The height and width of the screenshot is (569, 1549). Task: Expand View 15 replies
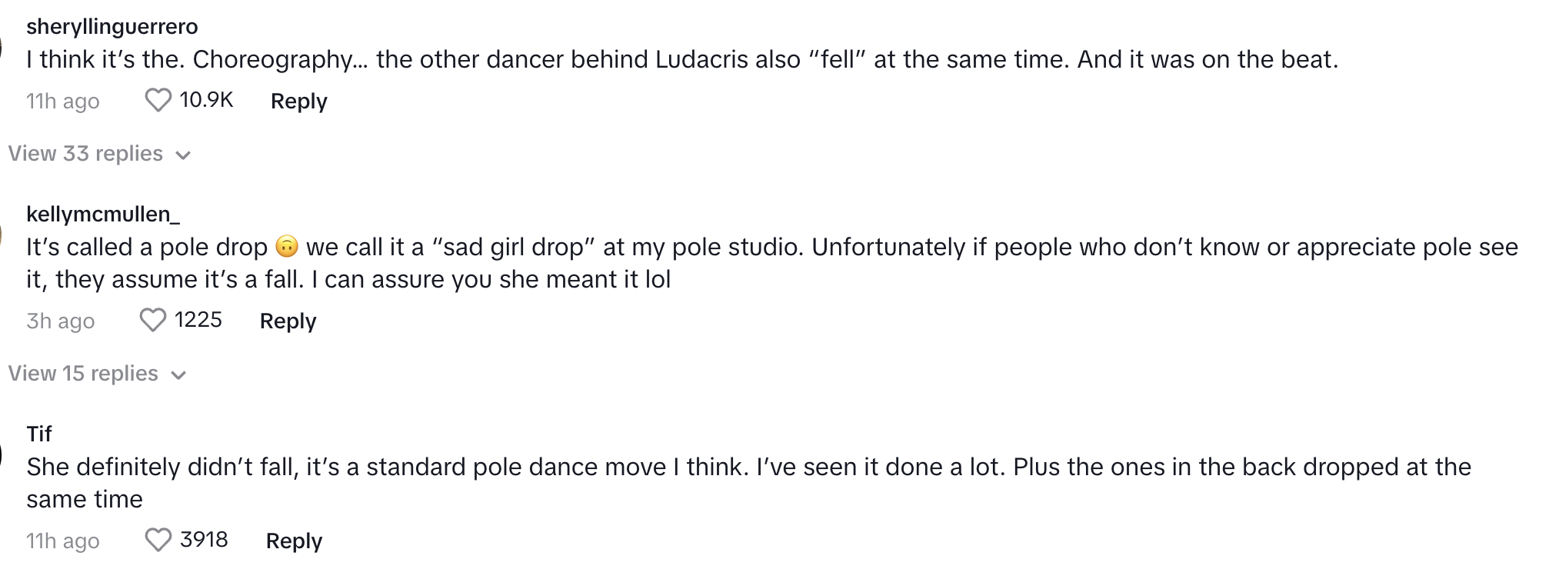[97, 374]
